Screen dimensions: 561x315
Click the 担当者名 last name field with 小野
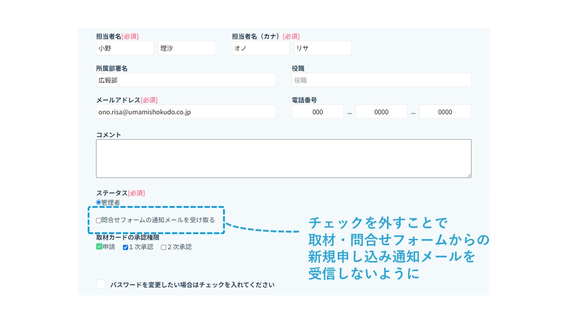124,48
